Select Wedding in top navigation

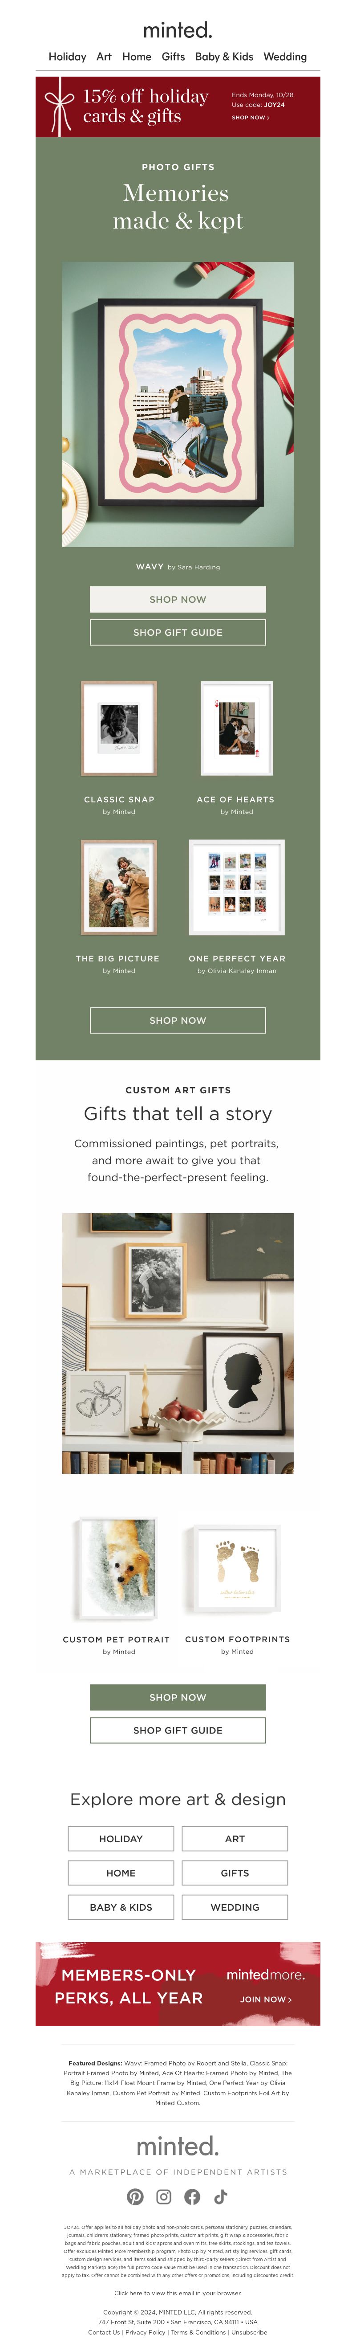pos(285,57)
